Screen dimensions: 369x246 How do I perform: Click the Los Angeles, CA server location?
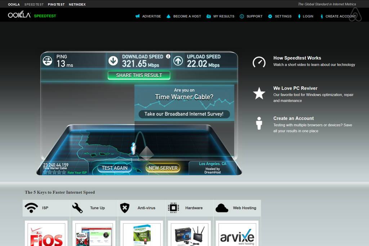[213, 164]
